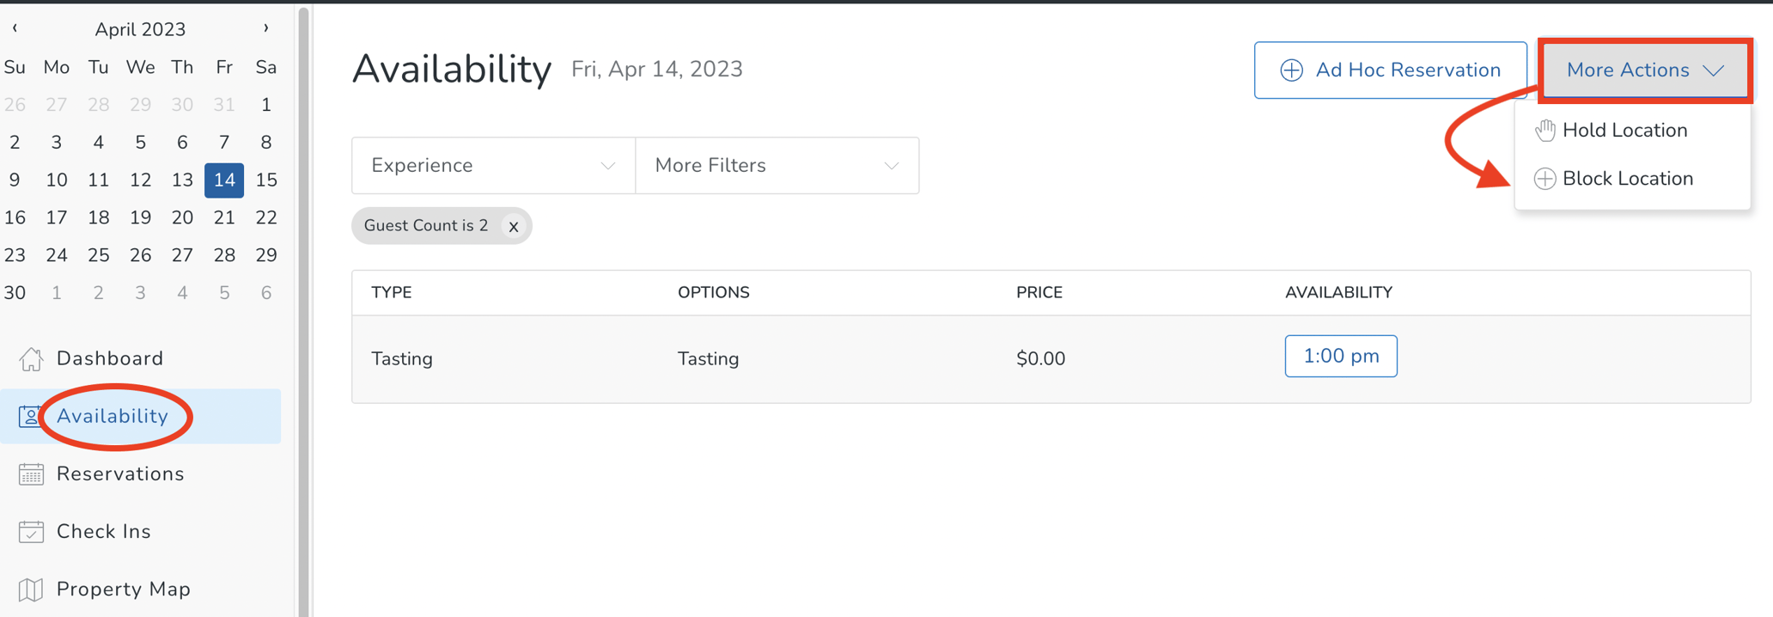Click the Availability person icon
The width and height of the screenshot is (1773, 617).
(x=32, y=416)
